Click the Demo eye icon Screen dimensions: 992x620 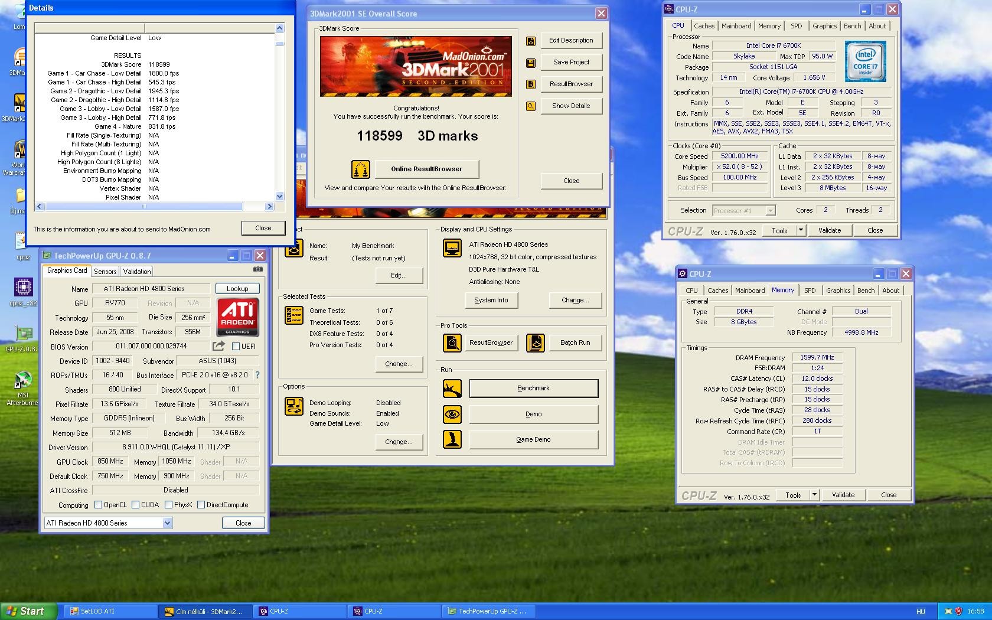(x=452, y=414)
